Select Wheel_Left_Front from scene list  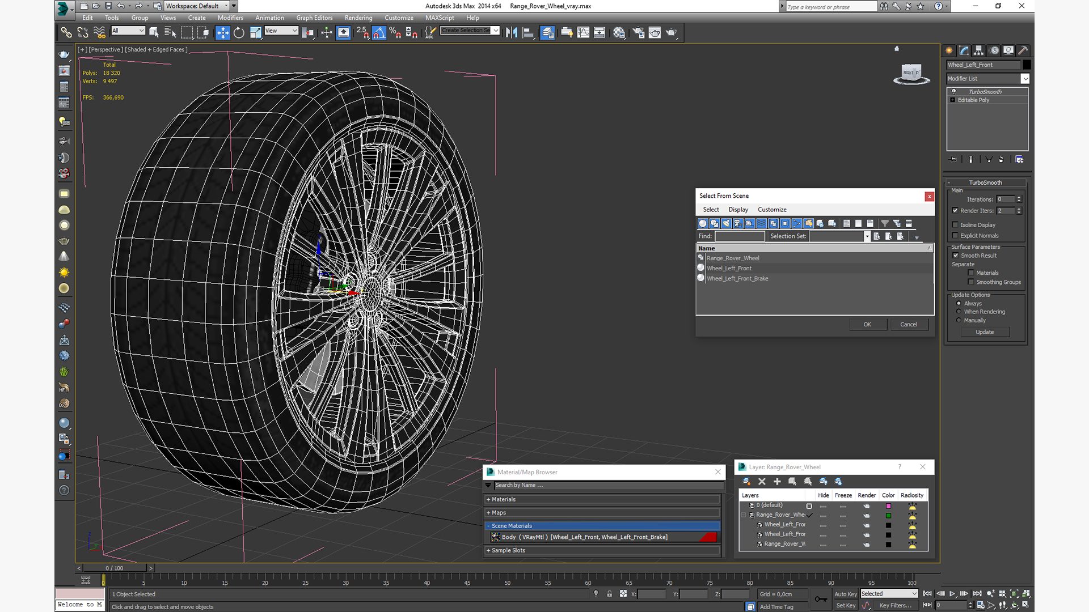[x=729, y=268]
